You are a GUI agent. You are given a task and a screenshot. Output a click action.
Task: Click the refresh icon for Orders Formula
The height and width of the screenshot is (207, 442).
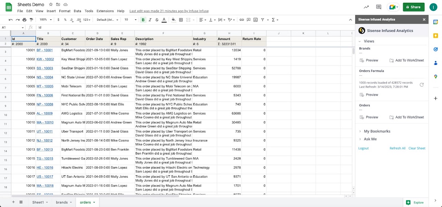point(422,85)
